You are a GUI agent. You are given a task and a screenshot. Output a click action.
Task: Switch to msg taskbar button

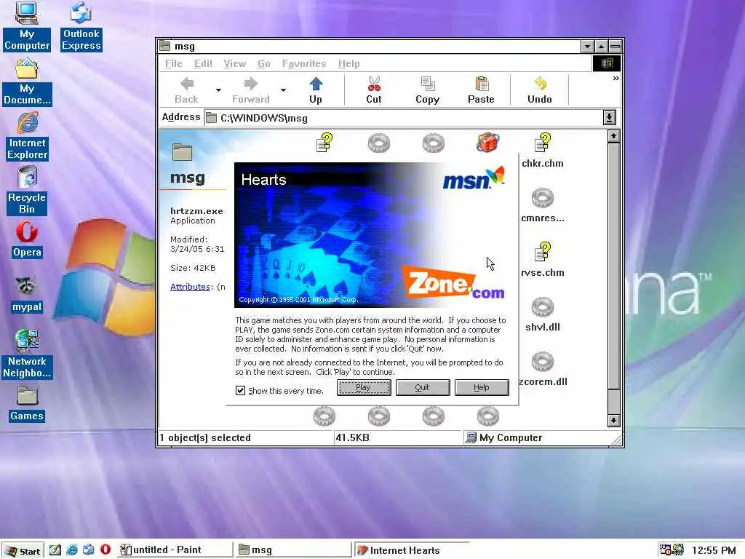coord(293,550)
